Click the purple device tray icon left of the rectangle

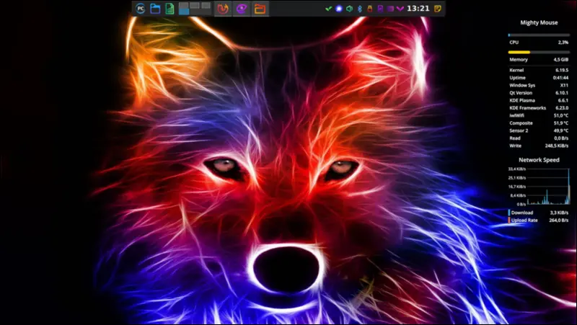(381, 9)
